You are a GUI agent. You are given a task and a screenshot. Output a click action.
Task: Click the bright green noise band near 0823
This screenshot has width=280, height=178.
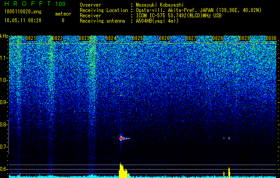point(93,71)
